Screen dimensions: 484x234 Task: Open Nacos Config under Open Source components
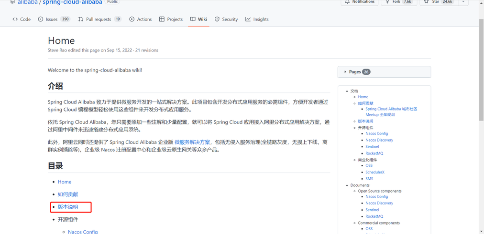point(376,196)
